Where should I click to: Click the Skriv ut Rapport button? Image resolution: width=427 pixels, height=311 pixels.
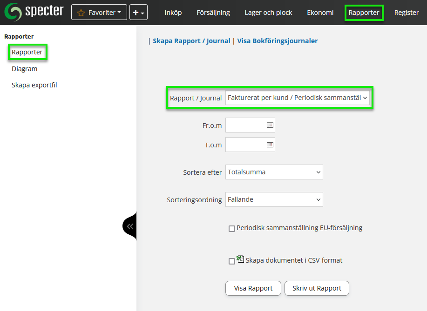tap(317, 288)
